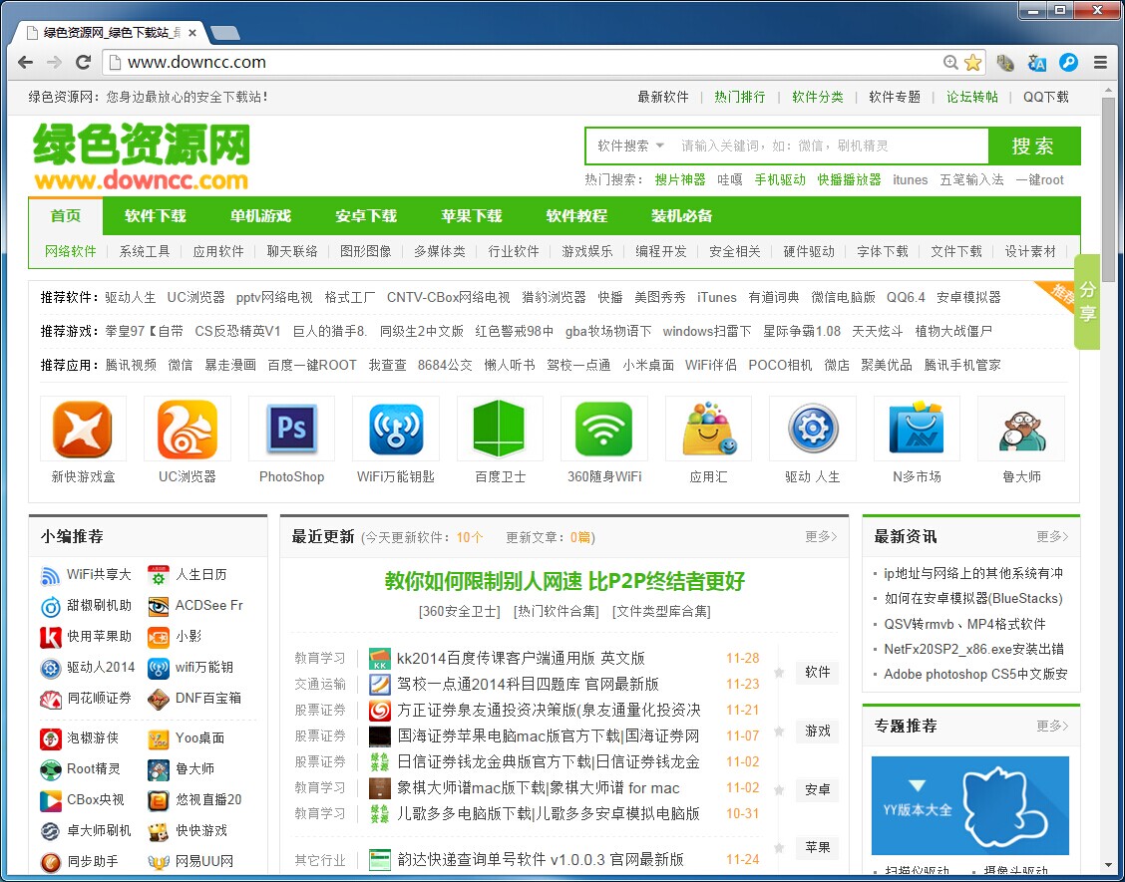
Task: Open the 360随身WiFi icon
Action: click(603, 429)
